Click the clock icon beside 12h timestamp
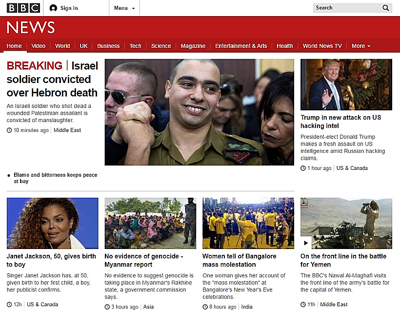The height and width of the screenshot is (311, 400). tap(8, 304)
